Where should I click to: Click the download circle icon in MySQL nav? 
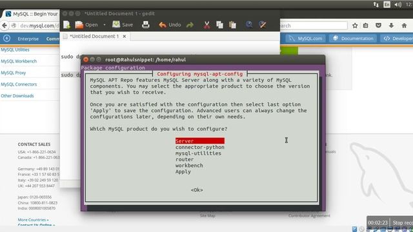[x=7, y=39]
